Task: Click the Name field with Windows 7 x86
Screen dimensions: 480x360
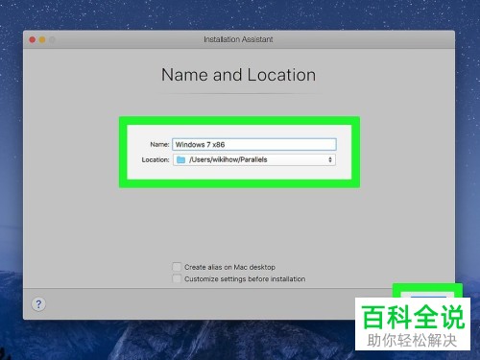Action: 254,144
